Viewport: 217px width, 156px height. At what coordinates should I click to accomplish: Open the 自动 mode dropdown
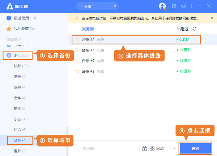point(175,148)
